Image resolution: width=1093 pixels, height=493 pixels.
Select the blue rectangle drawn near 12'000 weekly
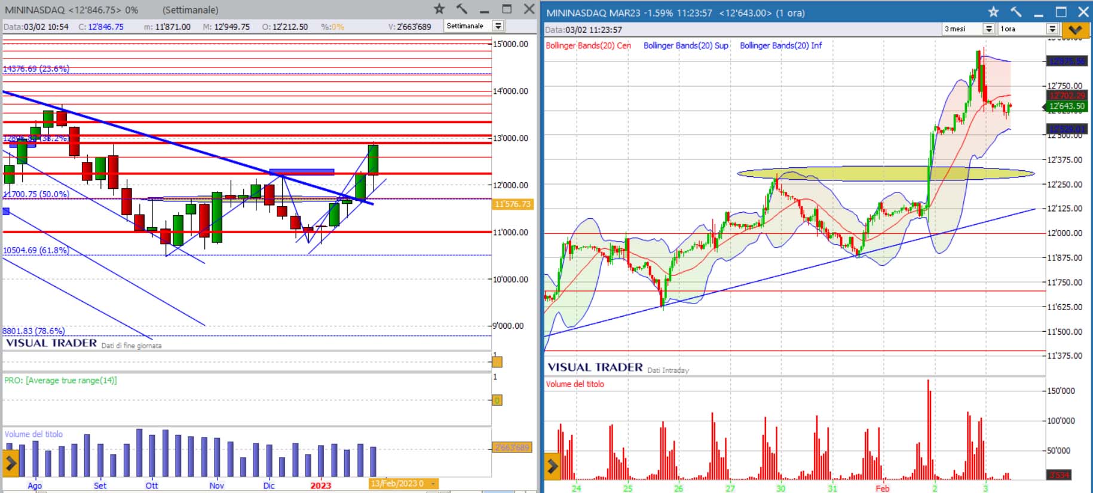(301, 172)
